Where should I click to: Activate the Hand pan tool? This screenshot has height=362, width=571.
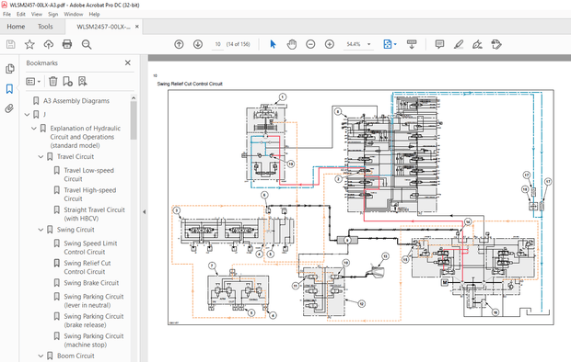click(x=292, y=44)
